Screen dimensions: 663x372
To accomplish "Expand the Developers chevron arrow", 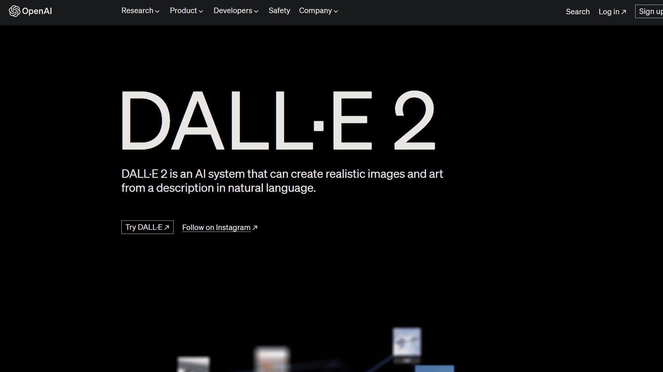I will coord(256,11).
